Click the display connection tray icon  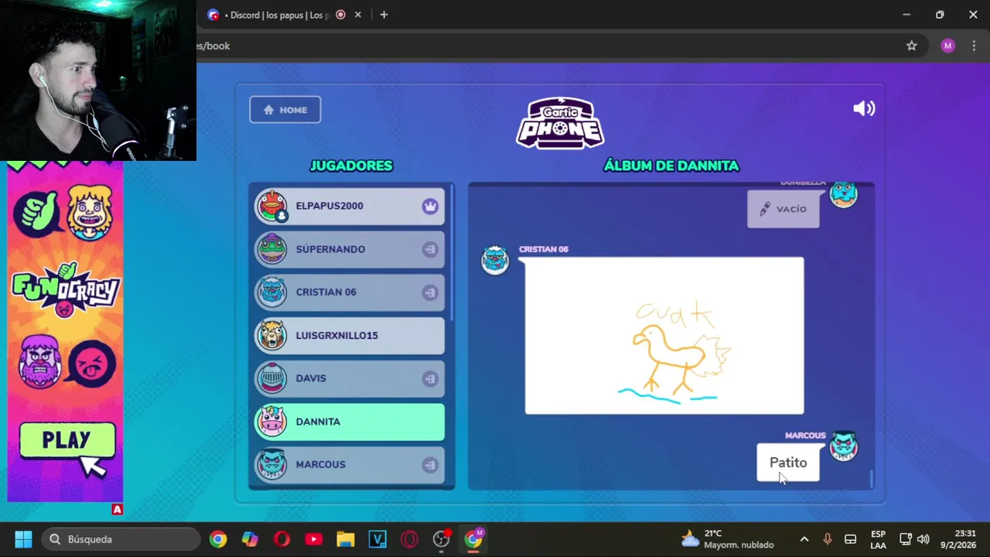click(905, 539)
